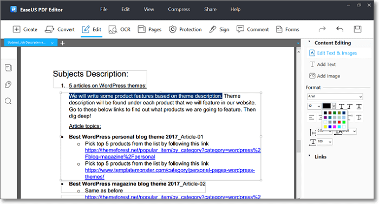Open the Sign tool
The height and width of the screenshot is (204, 379).
click(x=219, y=29)
